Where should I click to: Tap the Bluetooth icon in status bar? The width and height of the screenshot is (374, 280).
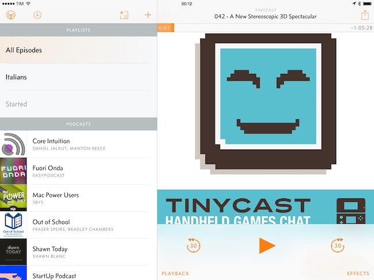[359, 3]
